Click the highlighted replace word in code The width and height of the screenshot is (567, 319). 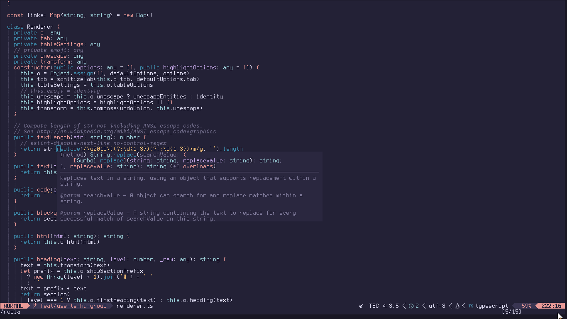pyautogui.click(x=69, y=149)
